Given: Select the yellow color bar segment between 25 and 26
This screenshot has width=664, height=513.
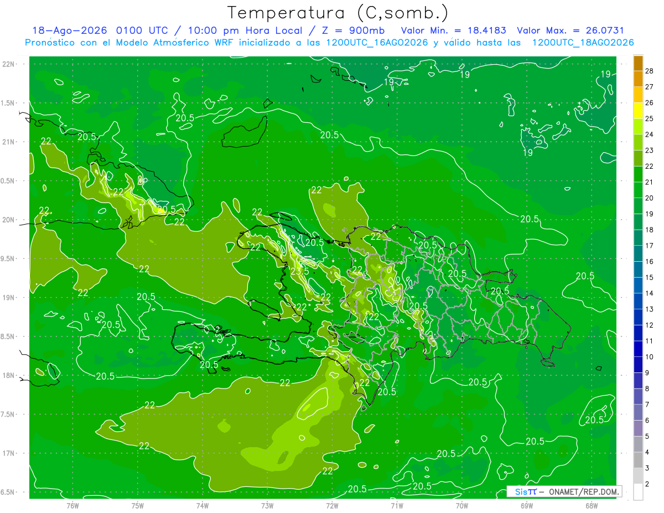Looking at the screenshot, I should pyautogui.click(x=638, y=111).
